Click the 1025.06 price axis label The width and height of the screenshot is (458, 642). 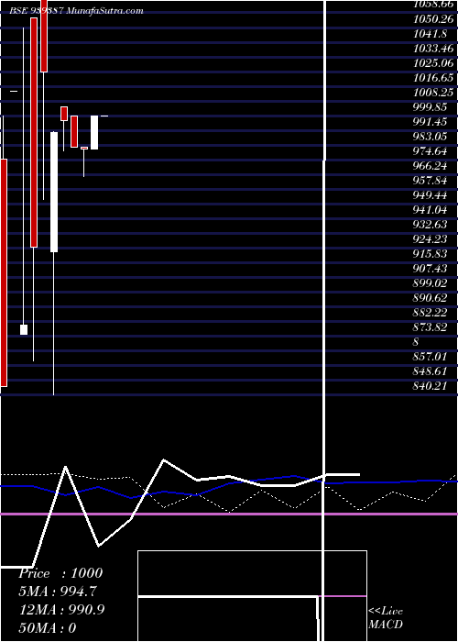(x=433, y=63)
